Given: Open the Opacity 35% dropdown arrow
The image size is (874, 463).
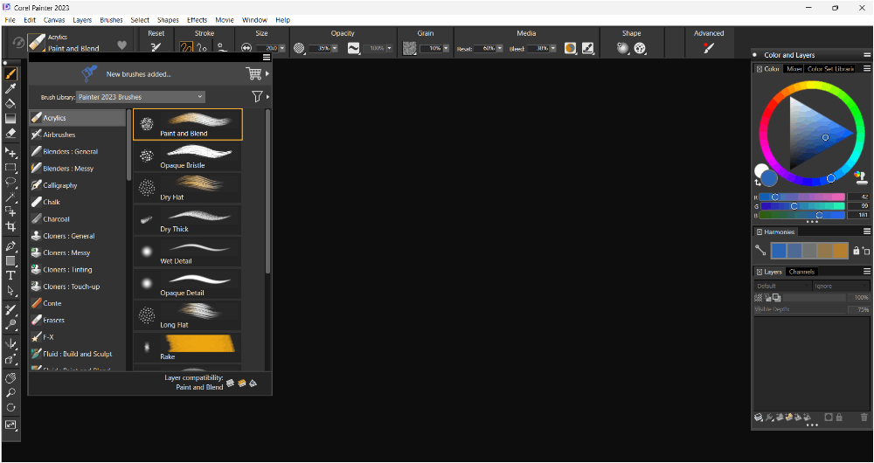Looking at the screenshot, I should pos(335,48).
